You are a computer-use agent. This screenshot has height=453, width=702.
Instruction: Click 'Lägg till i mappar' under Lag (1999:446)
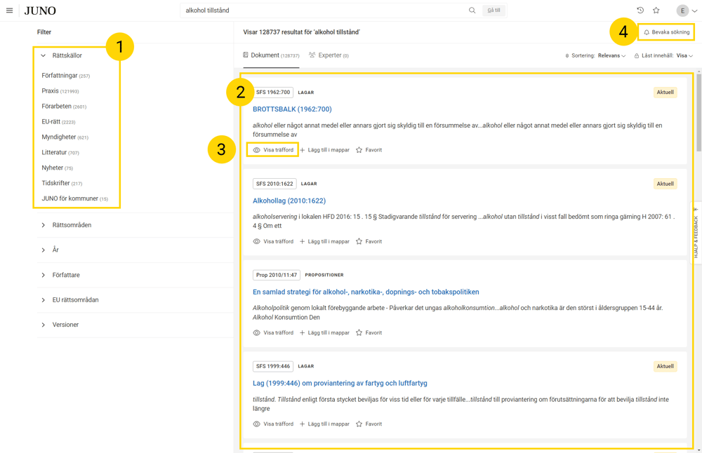tap(324, 424)
